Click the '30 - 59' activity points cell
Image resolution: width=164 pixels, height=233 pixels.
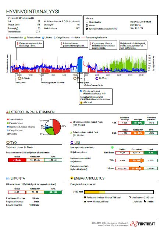35,192
